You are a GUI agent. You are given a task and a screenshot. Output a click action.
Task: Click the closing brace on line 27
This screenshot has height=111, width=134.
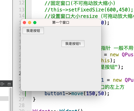coord(34,99)
